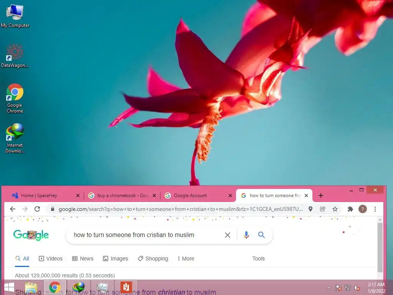Click the page vertical scrollbar thumb

click(380, 247)
